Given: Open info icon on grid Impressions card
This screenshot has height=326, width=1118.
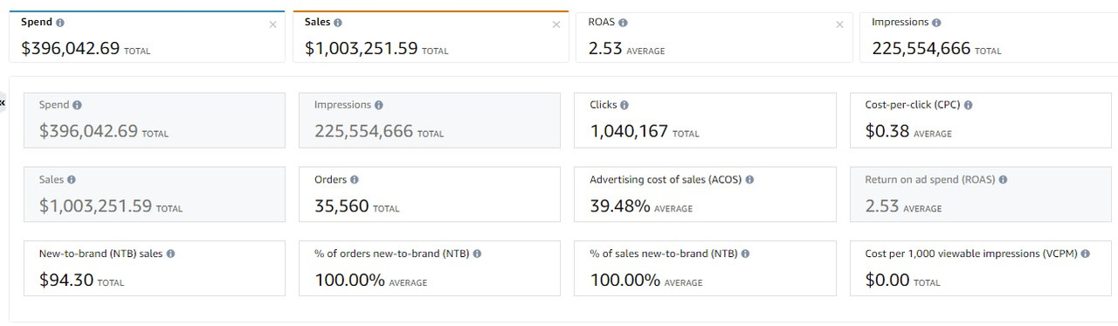Looking at the screenshot, I should 378,105.
